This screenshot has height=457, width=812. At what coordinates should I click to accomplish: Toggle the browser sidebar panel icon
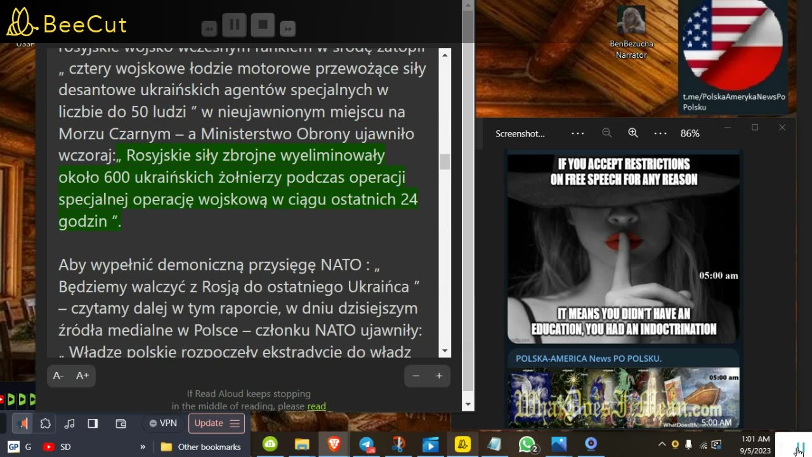(x=93, y=423)
